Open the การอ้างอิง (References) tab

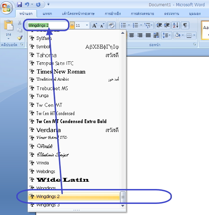pyautogui.click(x=113, y=14)
